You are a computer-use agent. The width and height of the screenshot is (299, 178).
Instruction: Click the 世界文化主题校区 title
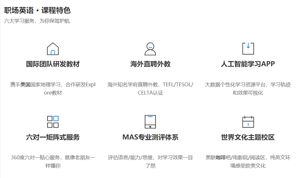coord(248,137)
